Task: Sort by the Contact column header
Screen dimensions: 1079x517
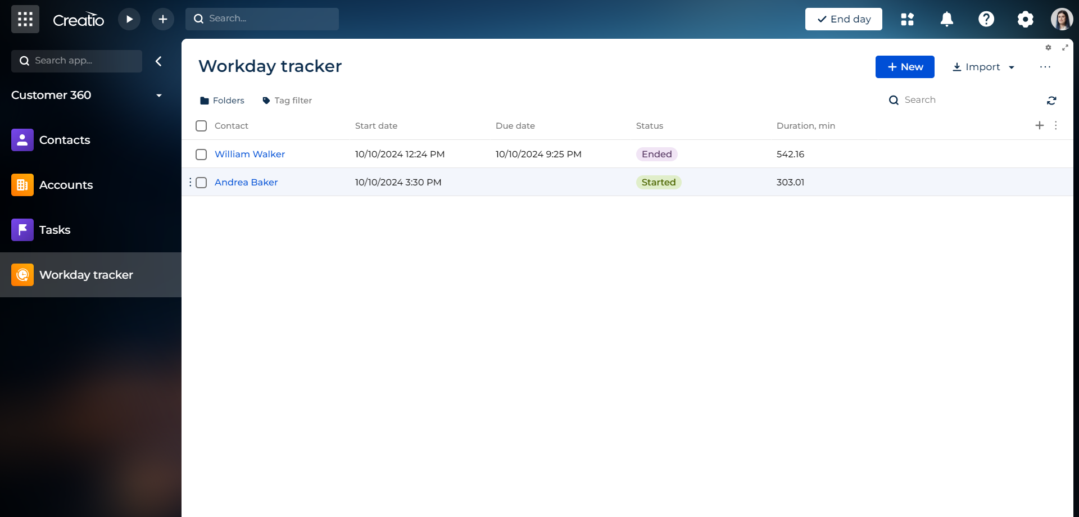Action: click(232, 126)
